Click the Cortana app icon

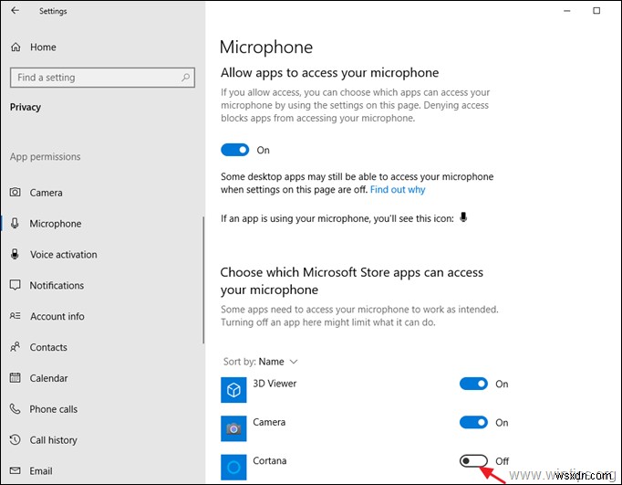[x=233, y=467]
